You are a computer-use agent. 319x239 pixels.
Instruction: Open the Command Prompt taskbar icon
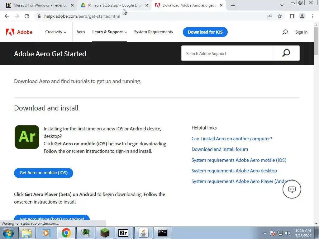(x=163, y=233)
